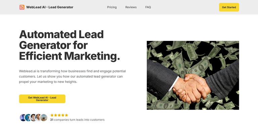Open the FAQ navigation link
The width and height of the screenshot is (258, 136).
(x=148, y=7)
